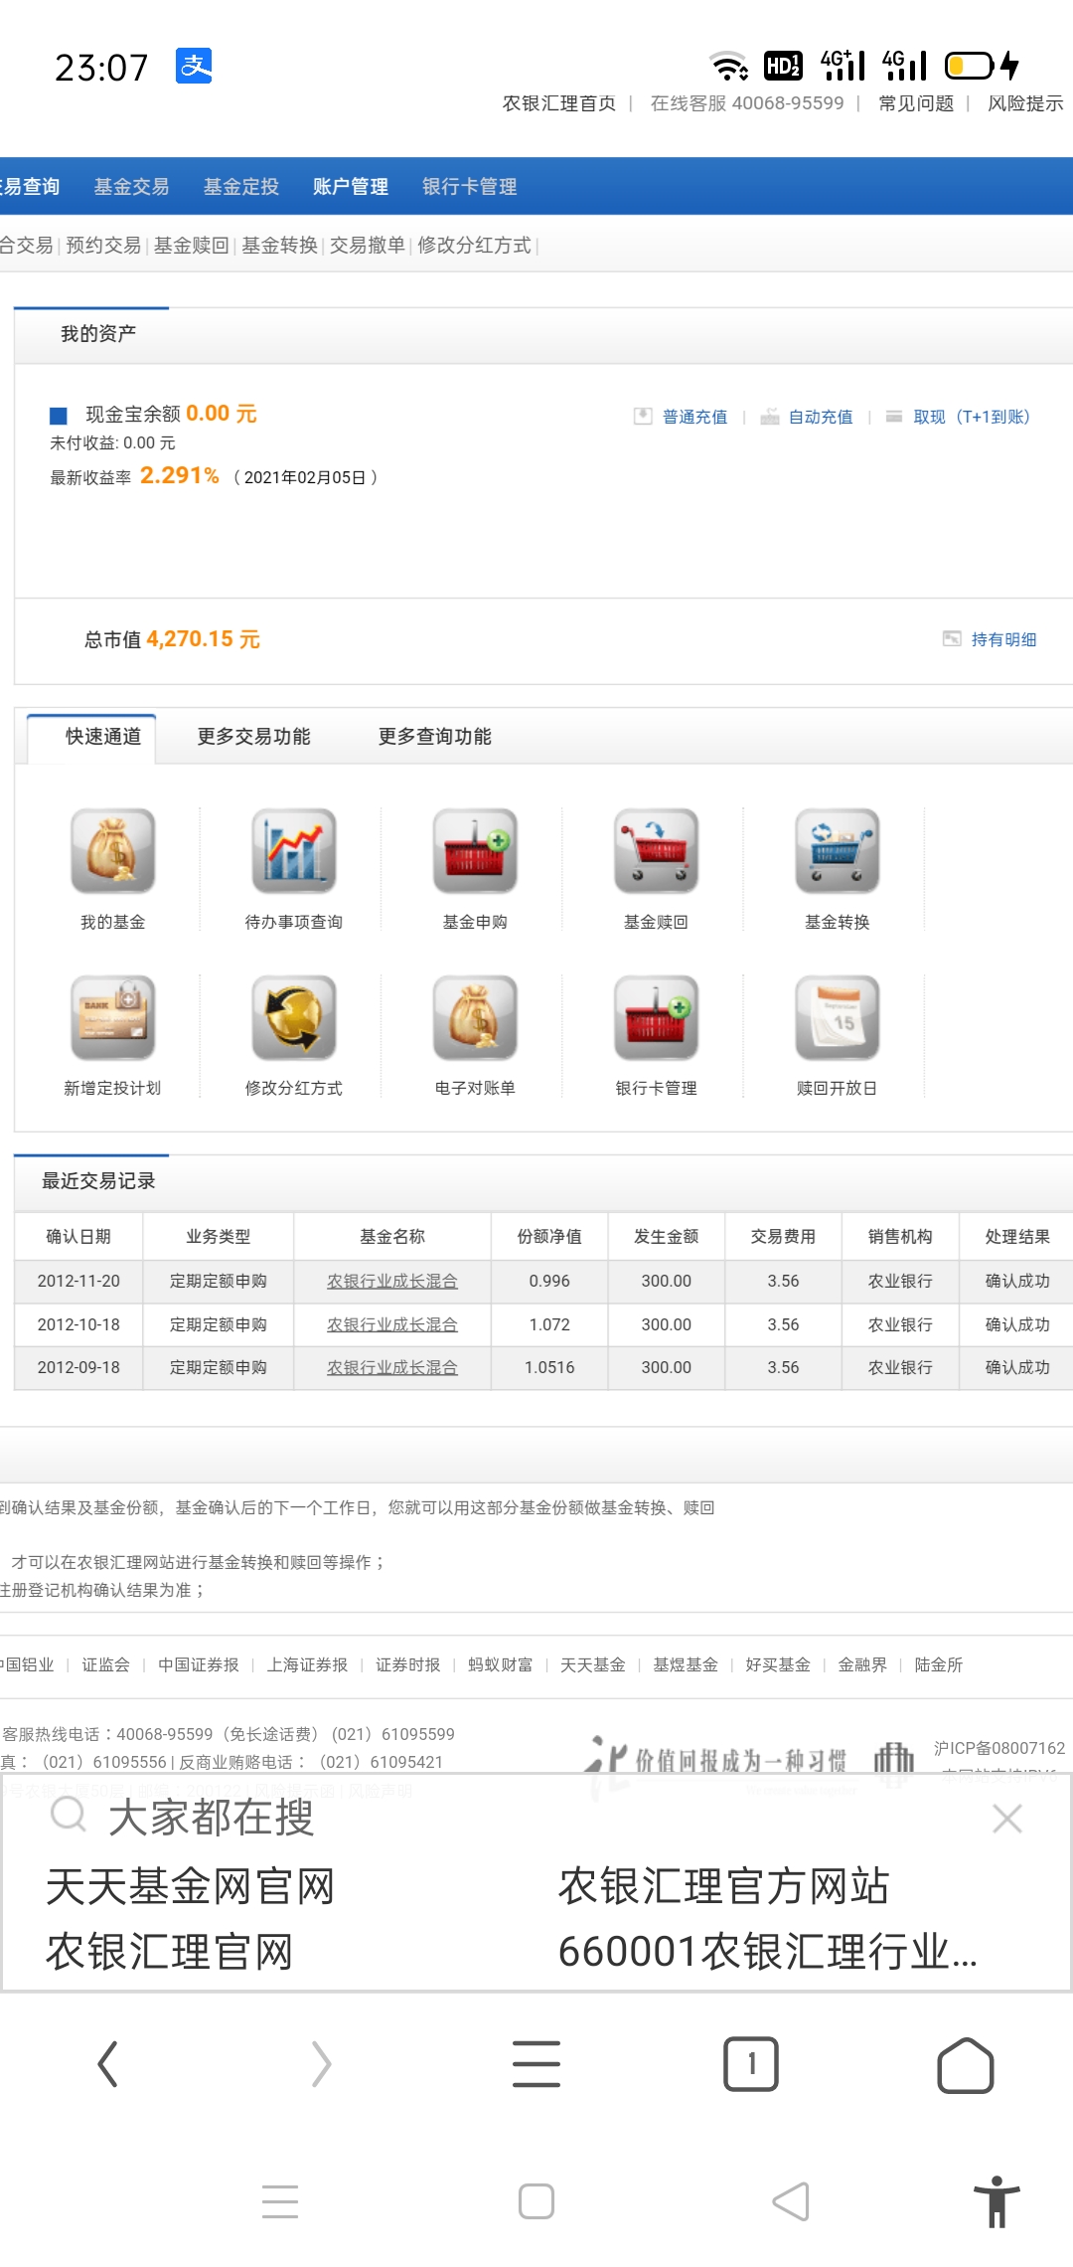Select 修改分红方式 in the submenu
1073x2267 pixels.
(x=475, y=246)
